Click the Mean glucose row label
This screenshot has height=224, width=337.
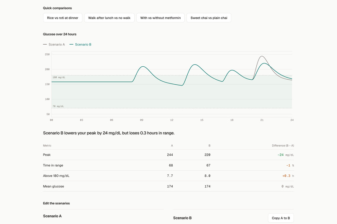(54, 186)
